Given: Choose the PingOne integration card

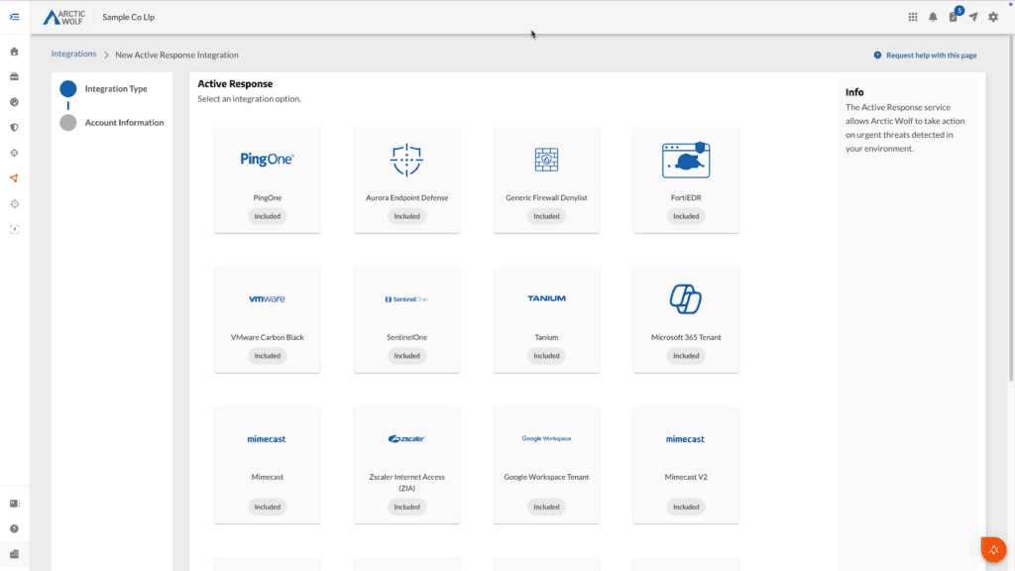Looking at the screenshot, I should (x=268, y=179).
